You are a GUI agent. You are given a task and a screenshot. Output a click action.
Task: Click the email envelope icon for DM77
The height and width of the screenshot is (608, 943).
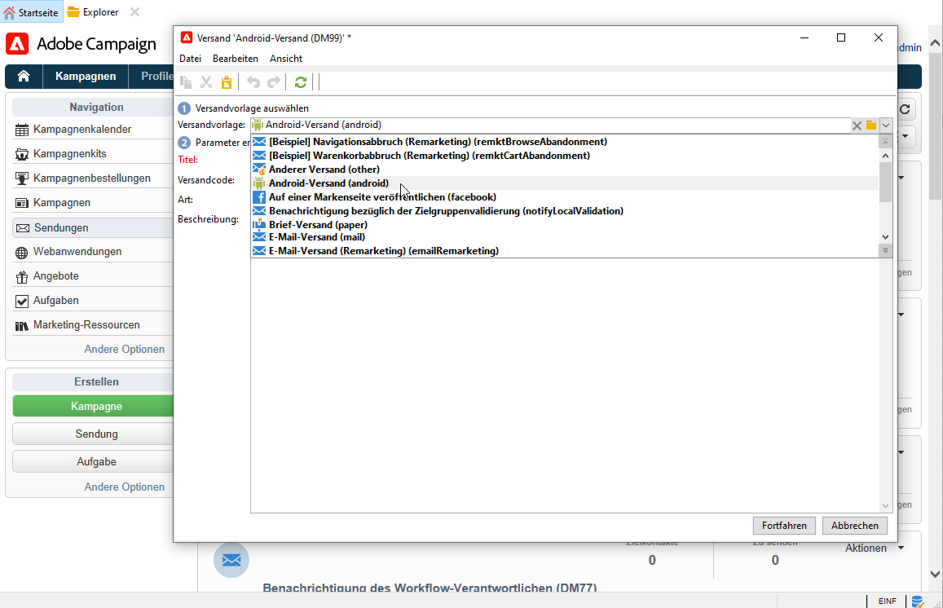coord(231,560)
